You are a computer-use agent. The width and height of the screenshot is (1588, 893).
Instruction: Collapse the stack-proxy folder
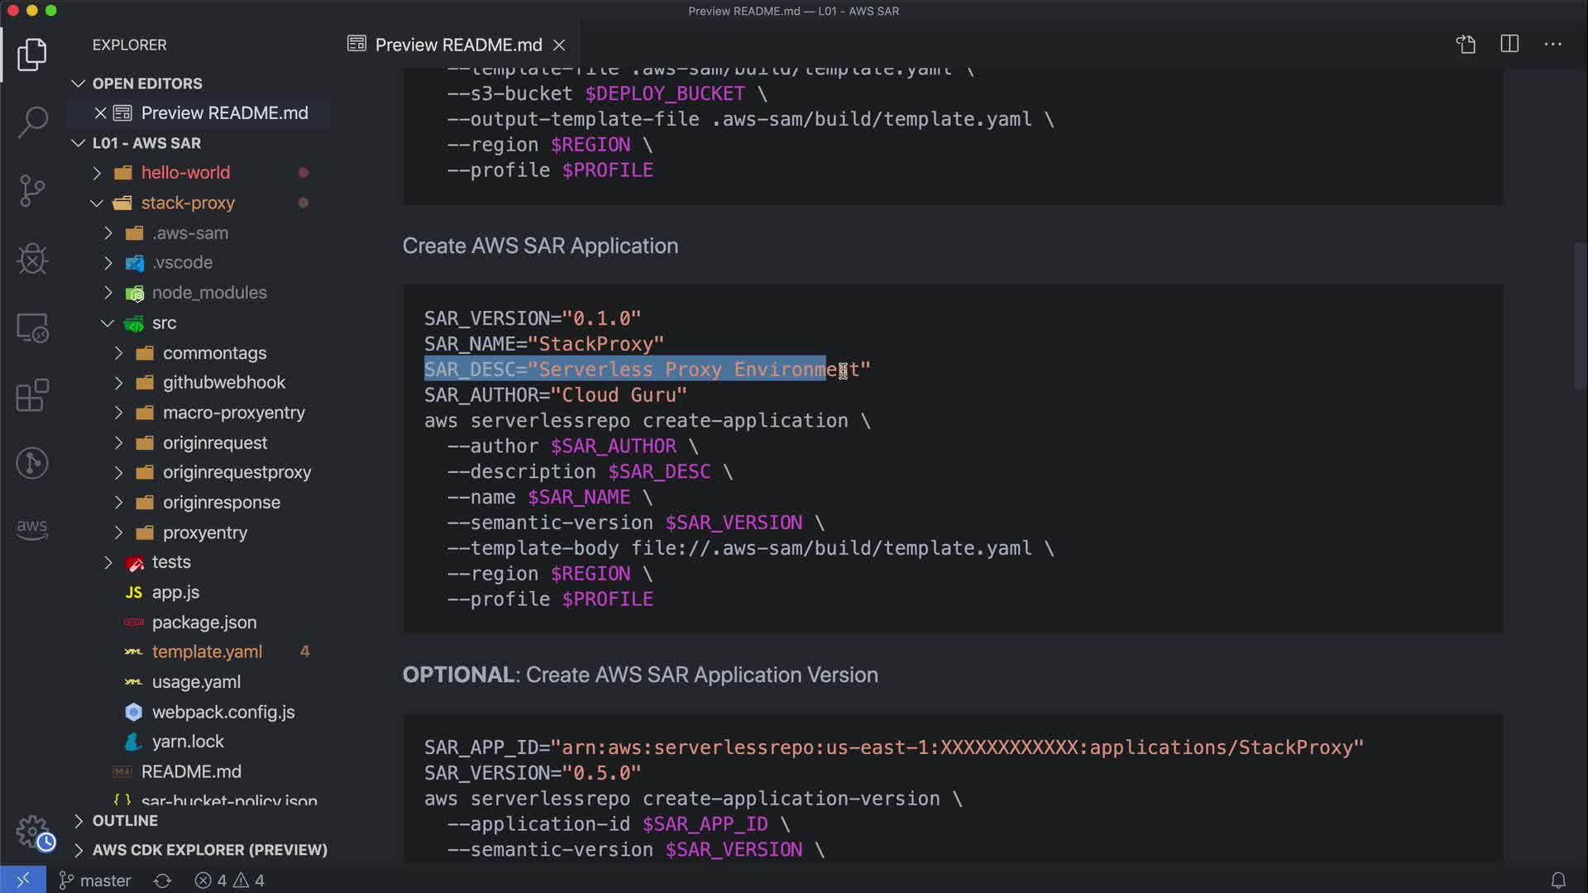188,203
